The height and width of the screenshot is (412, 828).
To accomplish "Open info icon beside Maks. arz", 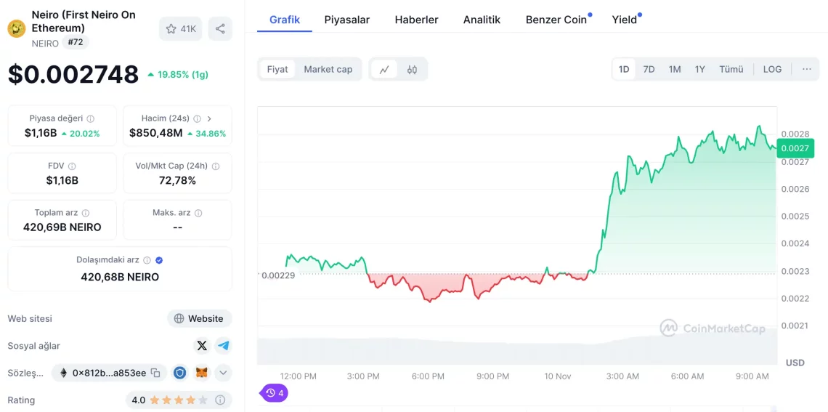I will [x=198, y=213].
